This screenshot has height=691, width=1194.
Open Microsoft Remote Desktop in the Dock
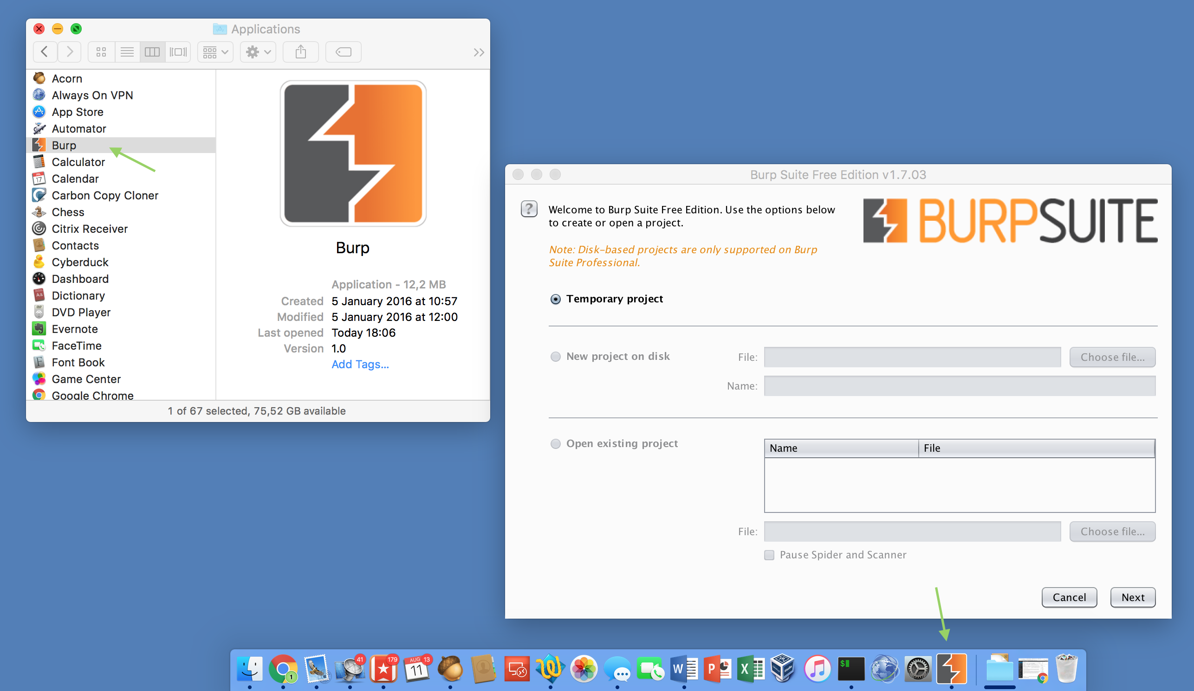tap(517, 669)
